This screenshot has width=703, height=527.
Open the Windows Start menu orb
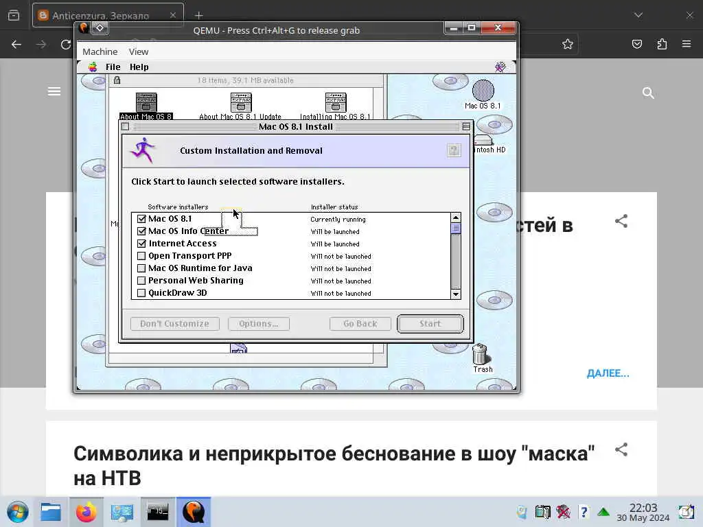coord(18,512)
